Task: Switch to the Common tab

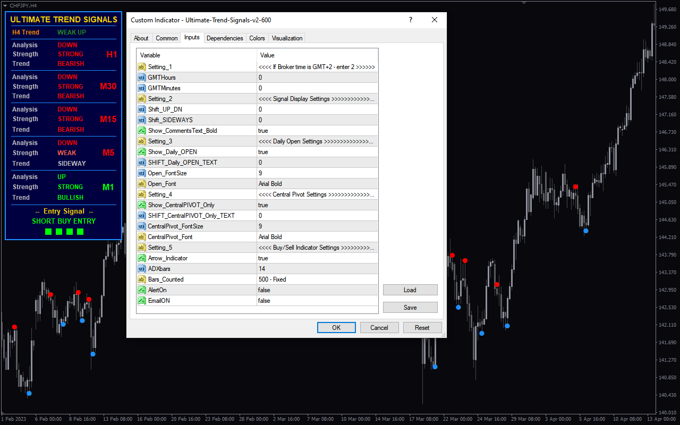Action: (x=167, y=38)
